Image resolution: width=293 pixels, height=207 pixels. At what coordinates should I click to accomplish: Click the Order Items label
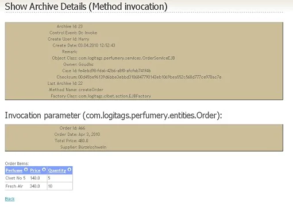17,163
